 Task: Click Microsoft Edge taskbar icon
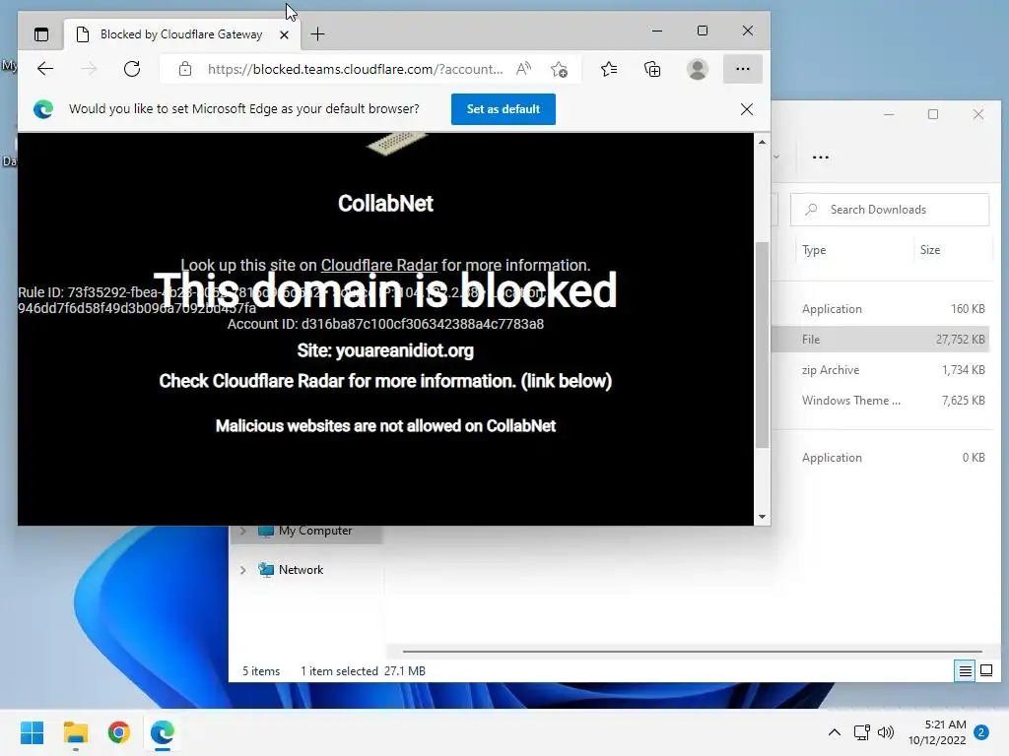click(x=163, y=732)
